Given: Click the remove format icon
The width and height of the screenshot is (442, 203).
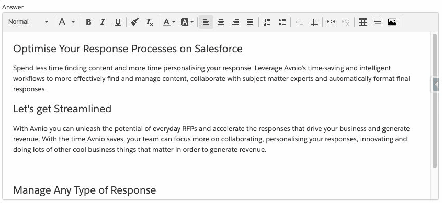Looking at the screenshot, I should tap(150, 22).
